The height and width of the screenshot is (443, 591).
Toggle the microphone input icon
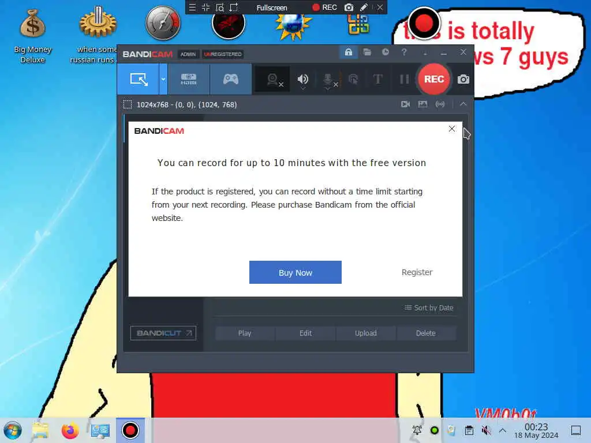pyautogui.click(x=328, y=80)
